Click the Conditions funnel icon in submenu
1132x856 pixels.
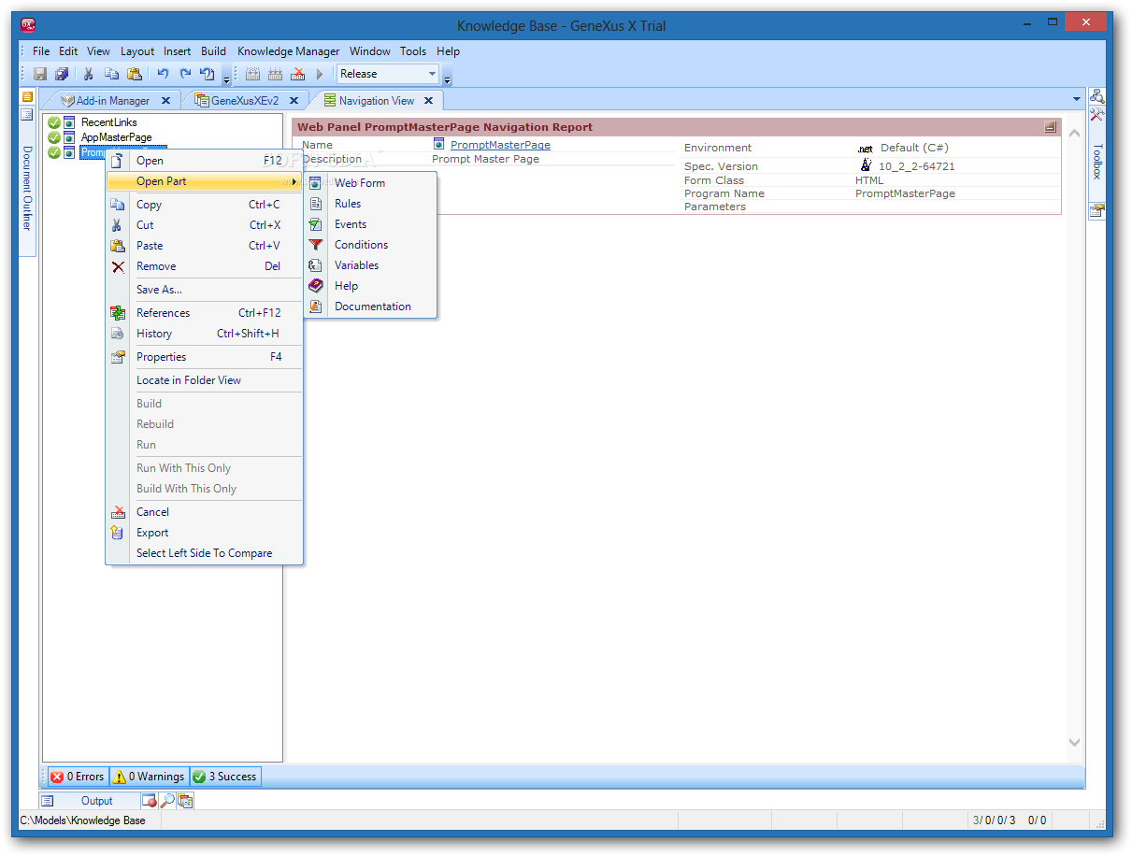click(x=315, y=245)
